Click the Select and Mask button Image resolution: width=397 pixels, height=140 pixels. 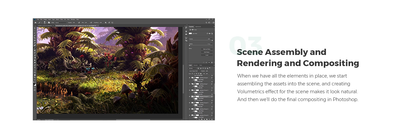click(x=207, y=49)
